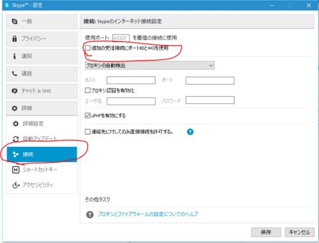Select the 接続 menu item
This screenshot has height=243, width=319.
pyautogui.click(x=41, y=154)
